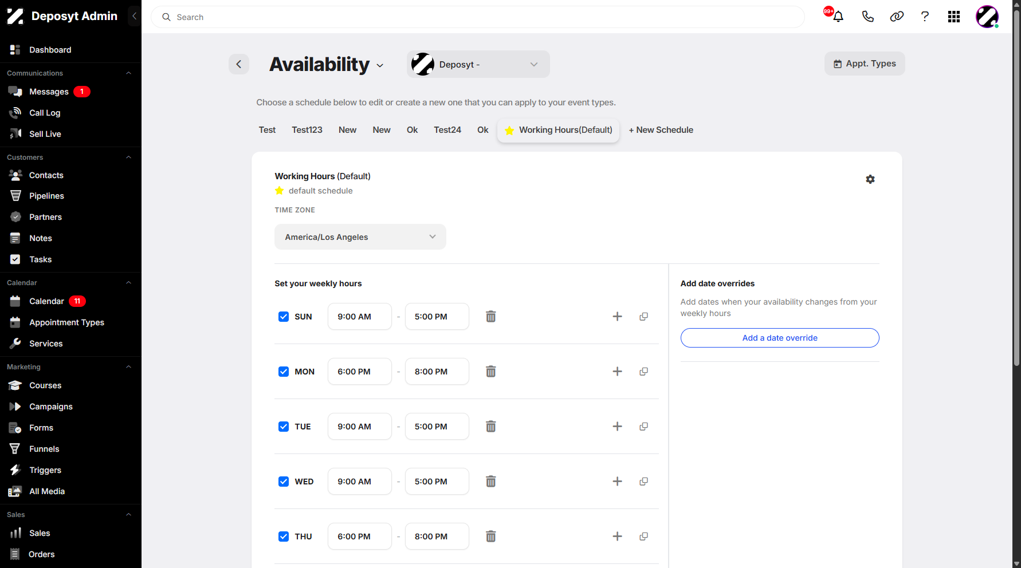1021x568 pixels.
Task: Add a time slot to THU
Action: click(617, 537)
